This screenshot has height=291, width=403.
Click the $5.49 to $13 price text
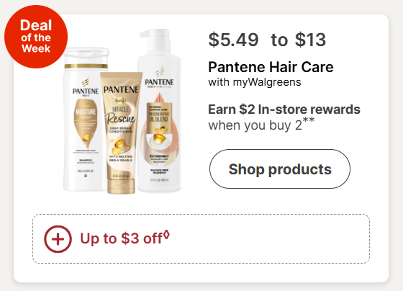[267, 40]
